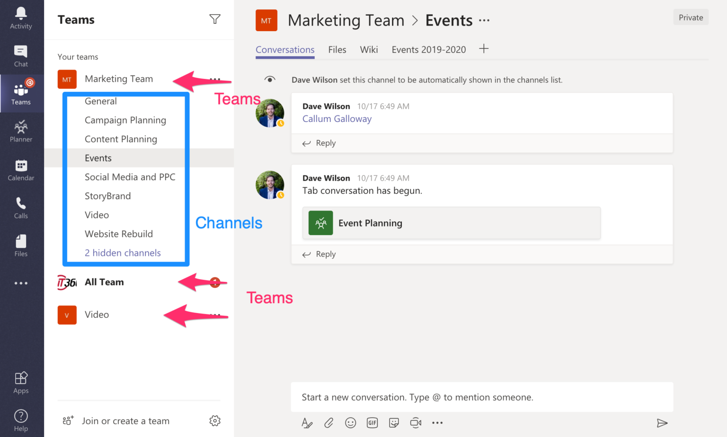Open the GIF picker

[x=372, y=423]
